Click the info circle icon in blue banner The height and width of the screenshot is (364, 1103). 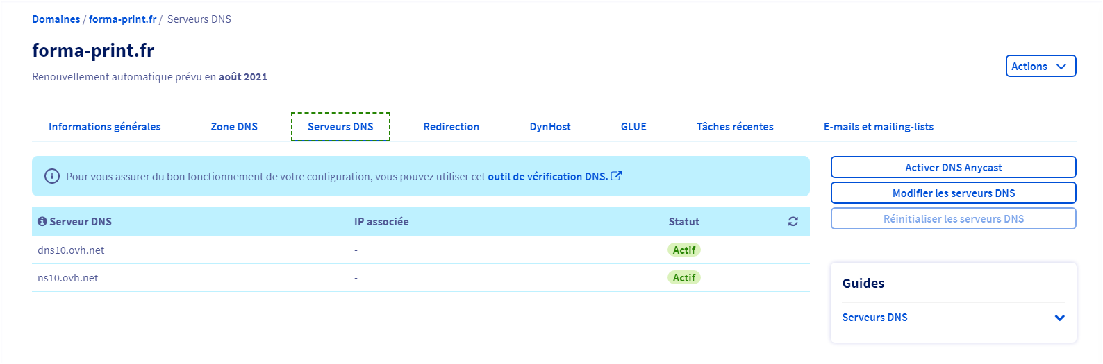click(x=52, y=176)
